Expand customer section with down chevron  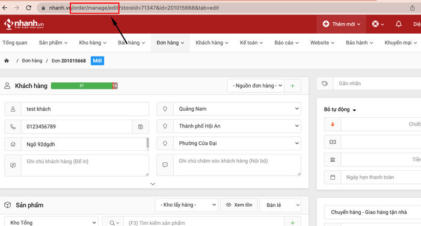coord(153,184)
